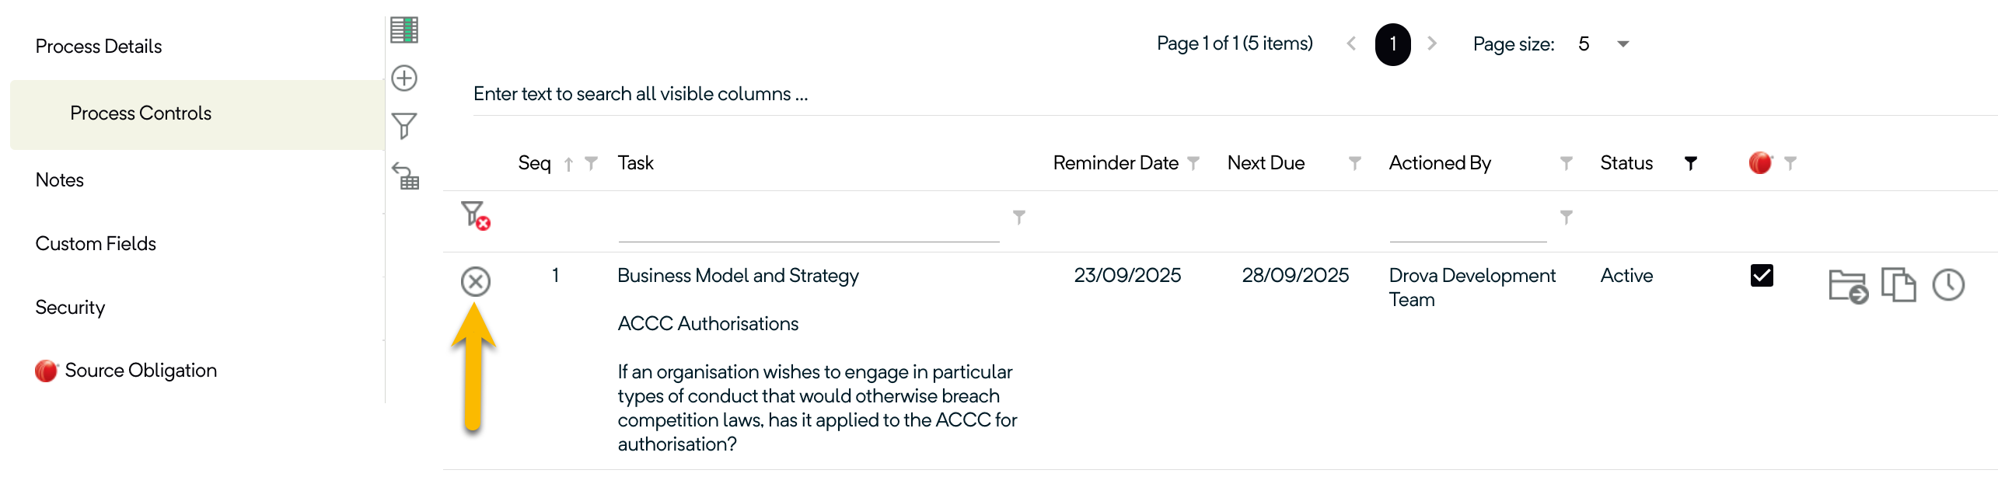Open the Page size dropdown arrow

(x=1623, y=44)
